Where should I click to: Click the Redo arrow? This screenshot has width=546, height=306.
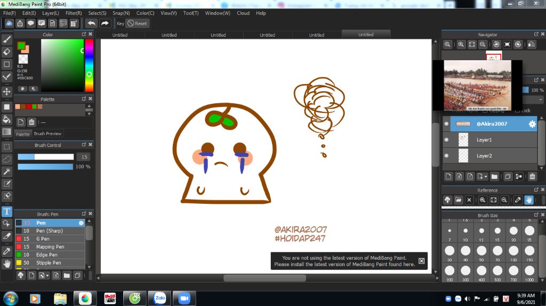[105, 23]
